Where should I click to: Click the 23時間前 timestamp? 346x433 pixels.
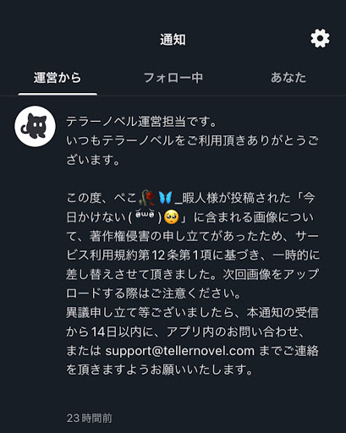[x=90, y=419]
